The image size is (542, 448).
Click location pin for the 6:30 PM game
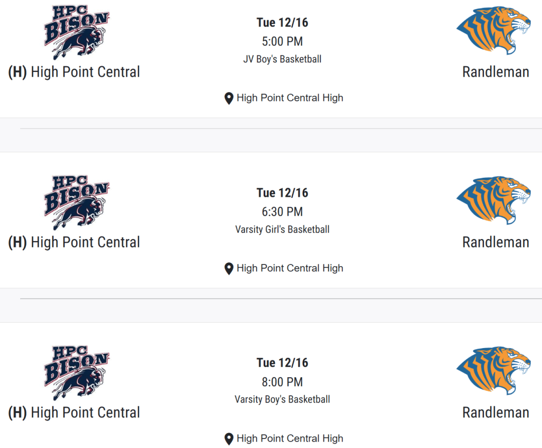(229, 269)
